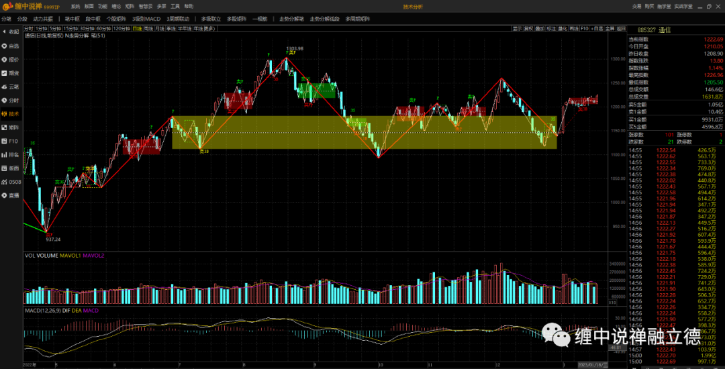Switch chart to 周线 weekly
725x369 pixels.
pos(148,29)
